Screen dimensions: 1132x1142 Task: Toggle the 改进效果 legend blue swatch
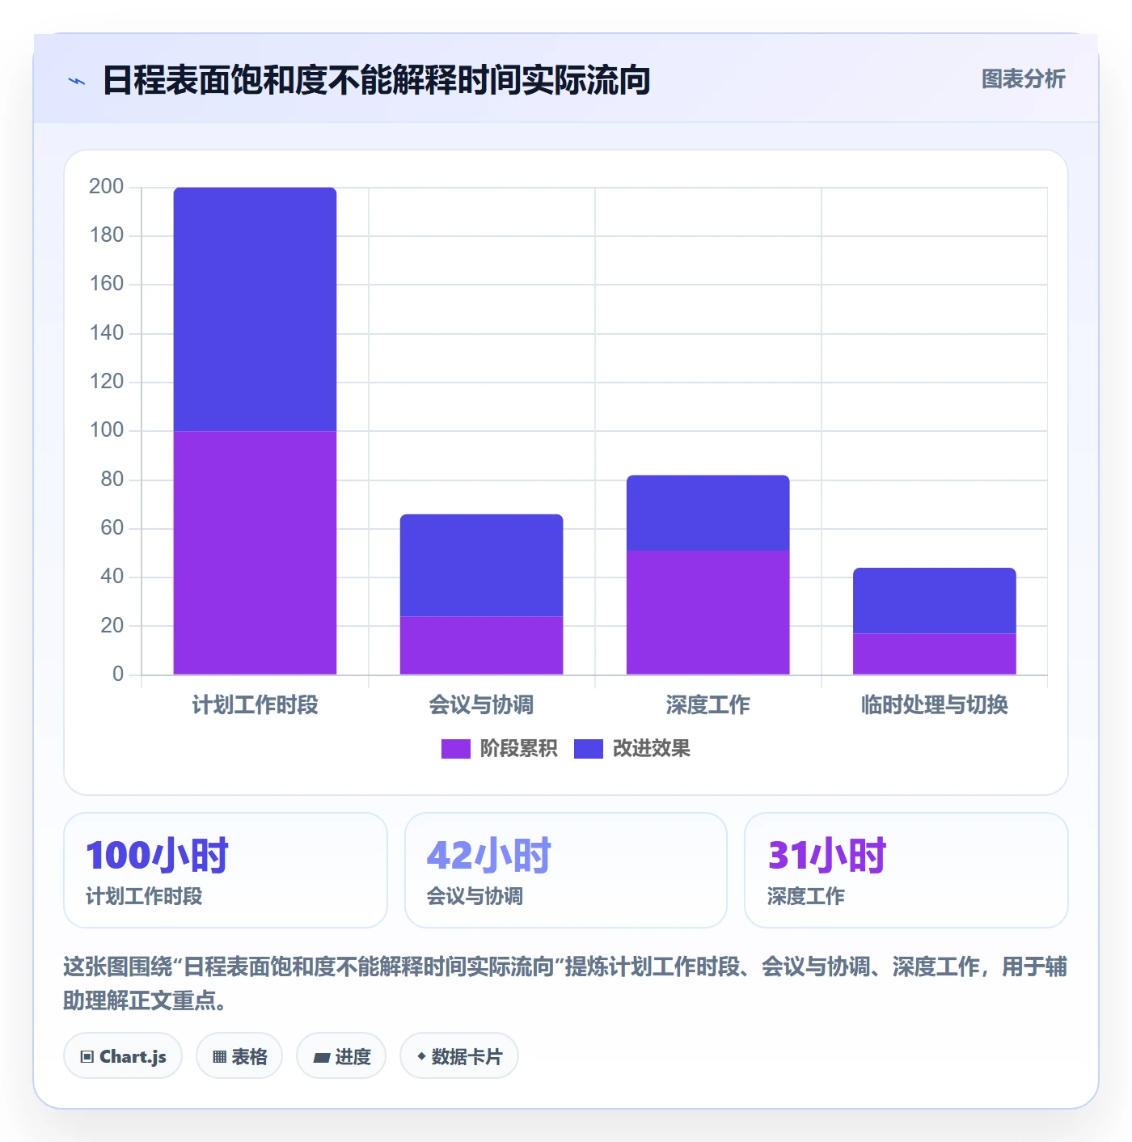(x=588, y=749)
